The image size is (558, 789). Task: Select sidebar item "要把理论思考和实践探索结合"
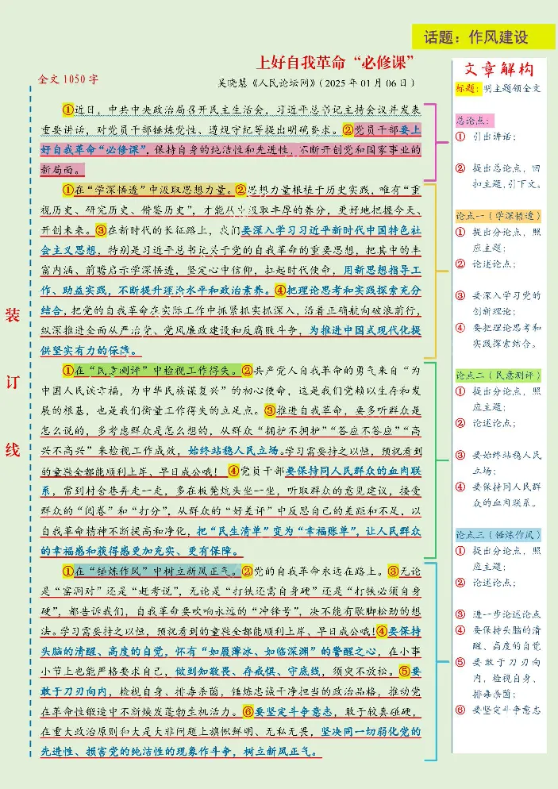coord(506,336)
